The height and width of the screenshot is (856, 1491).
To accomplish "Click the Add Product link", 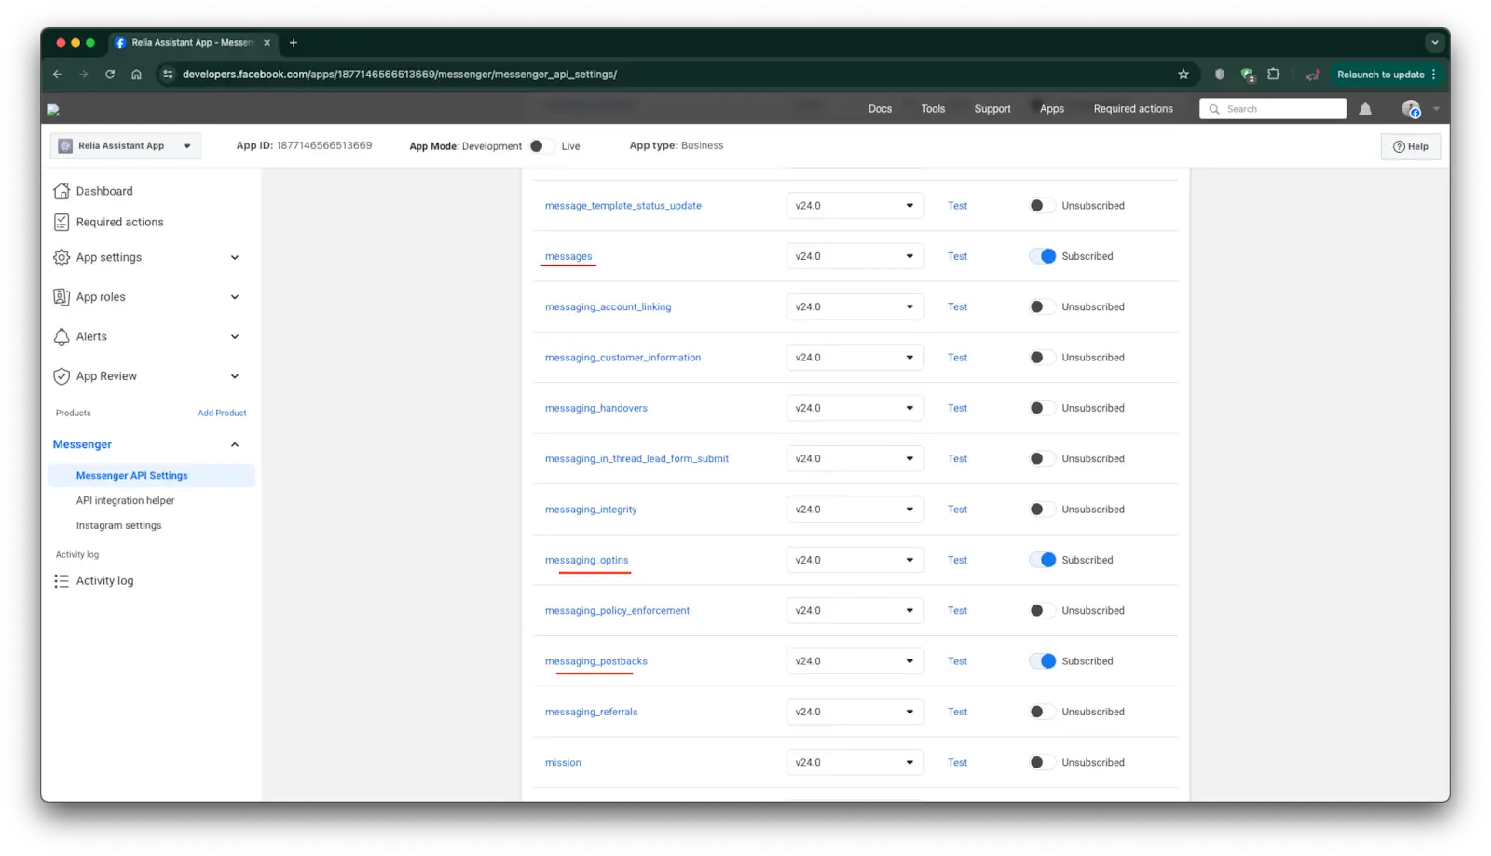I will point(222,413).
